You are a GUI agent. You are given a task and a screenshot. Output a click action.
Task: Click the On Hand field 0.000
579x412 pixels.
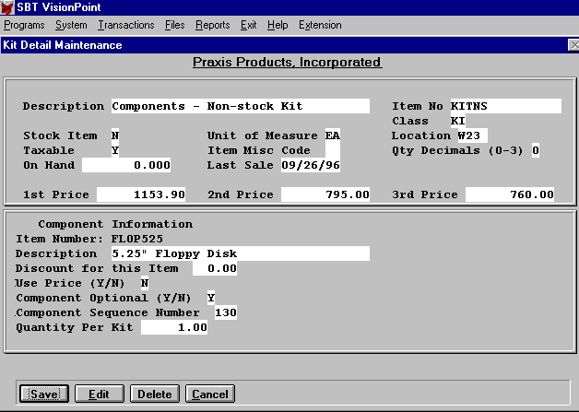click(126, 165)
